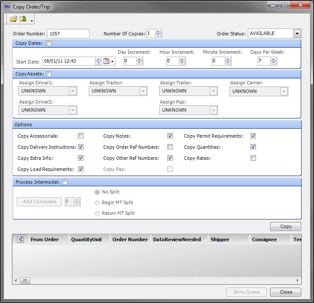Click the folder with green arrow icon
Image resolution: width=314 pixels, height=303 pixels.
click(23, 19)
